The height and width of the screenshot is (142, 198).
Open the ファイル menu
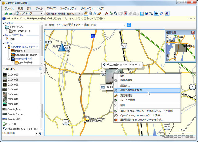pyautogui.click(x=9, y=8)
